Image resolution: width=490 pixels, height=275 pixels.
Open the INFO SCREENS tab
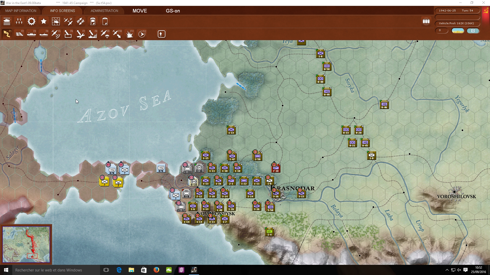click(x=63, y=11)
